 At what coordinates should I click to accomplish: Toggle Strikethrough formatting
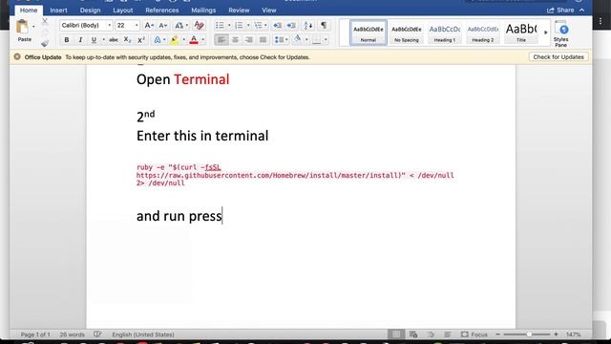pyautogui.click(x=114, y=40)
